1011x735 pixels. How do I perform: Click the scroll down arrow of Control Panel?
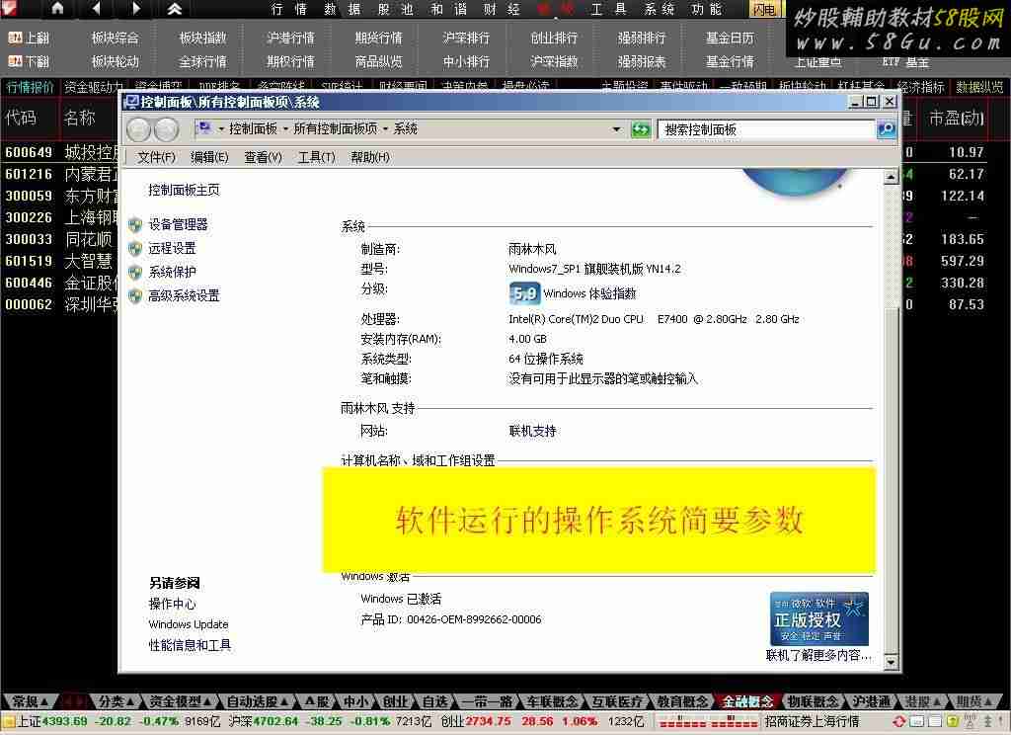pyautogui.click(x=891, y=662)
